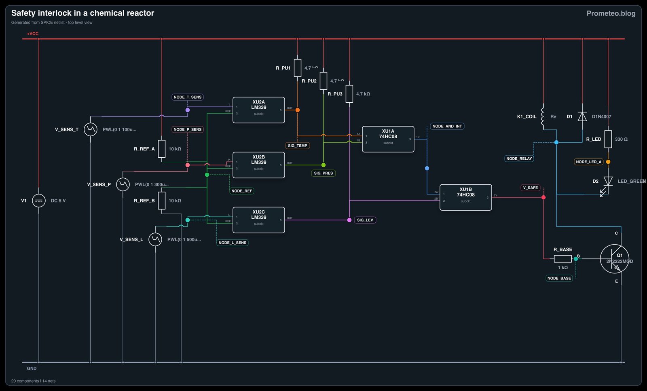Click the 'PWL(0 1 100u...' value text
Screen dimensions: 647x391
tap(119, 129)
